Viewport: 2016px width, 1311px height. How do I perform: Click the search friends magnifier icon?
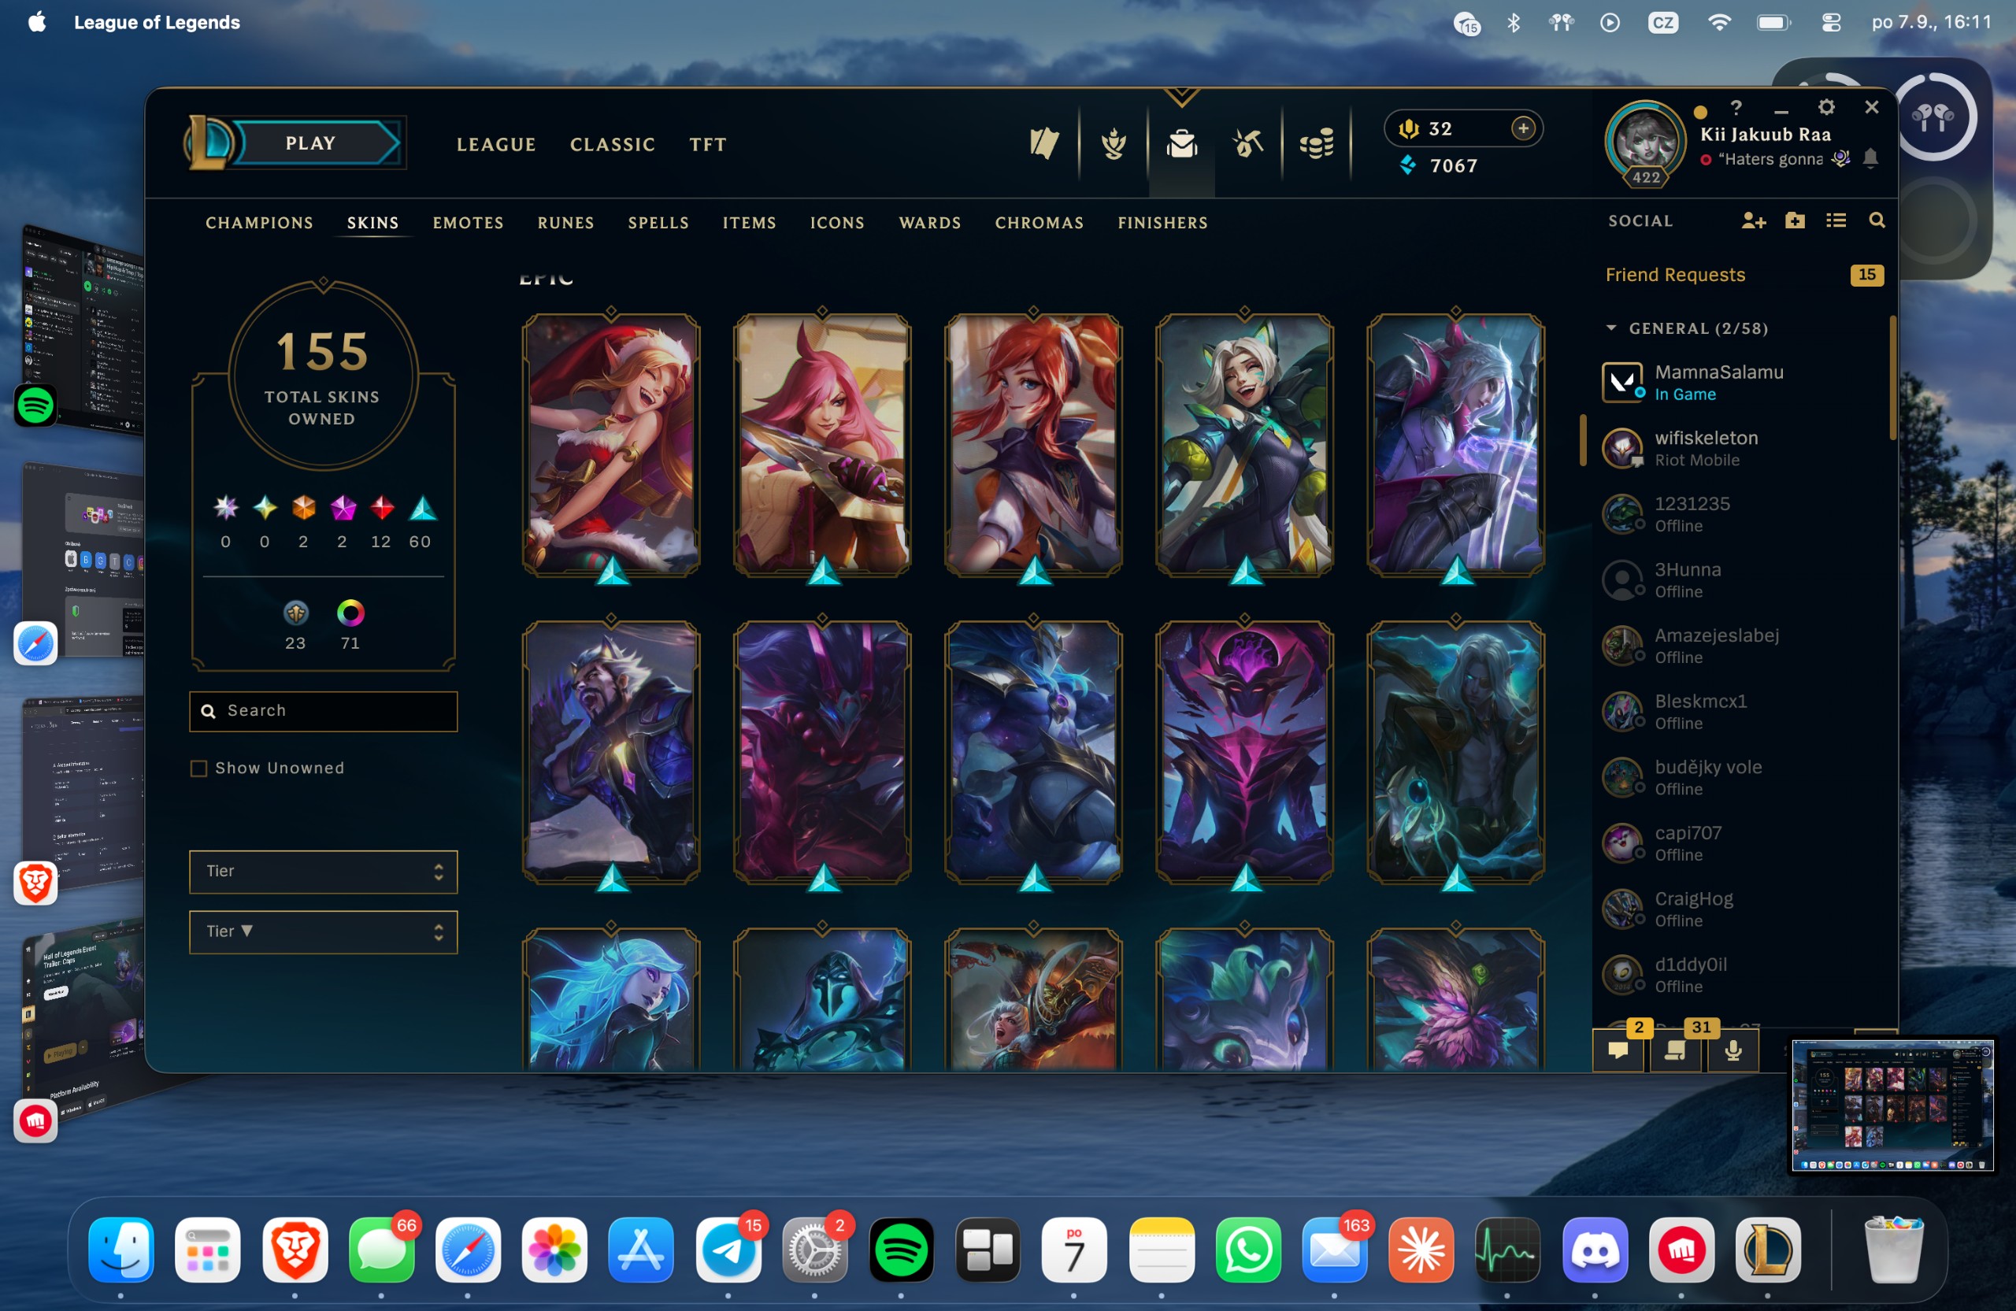1877,221
